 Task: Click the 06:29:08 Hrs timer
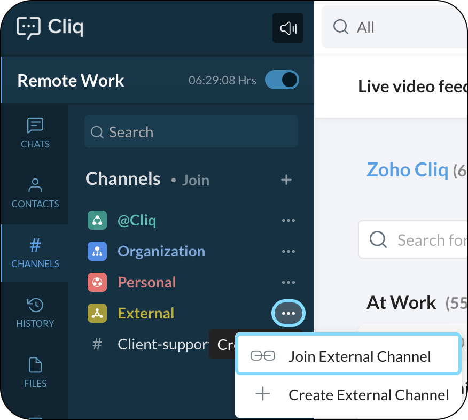[222, 80]
